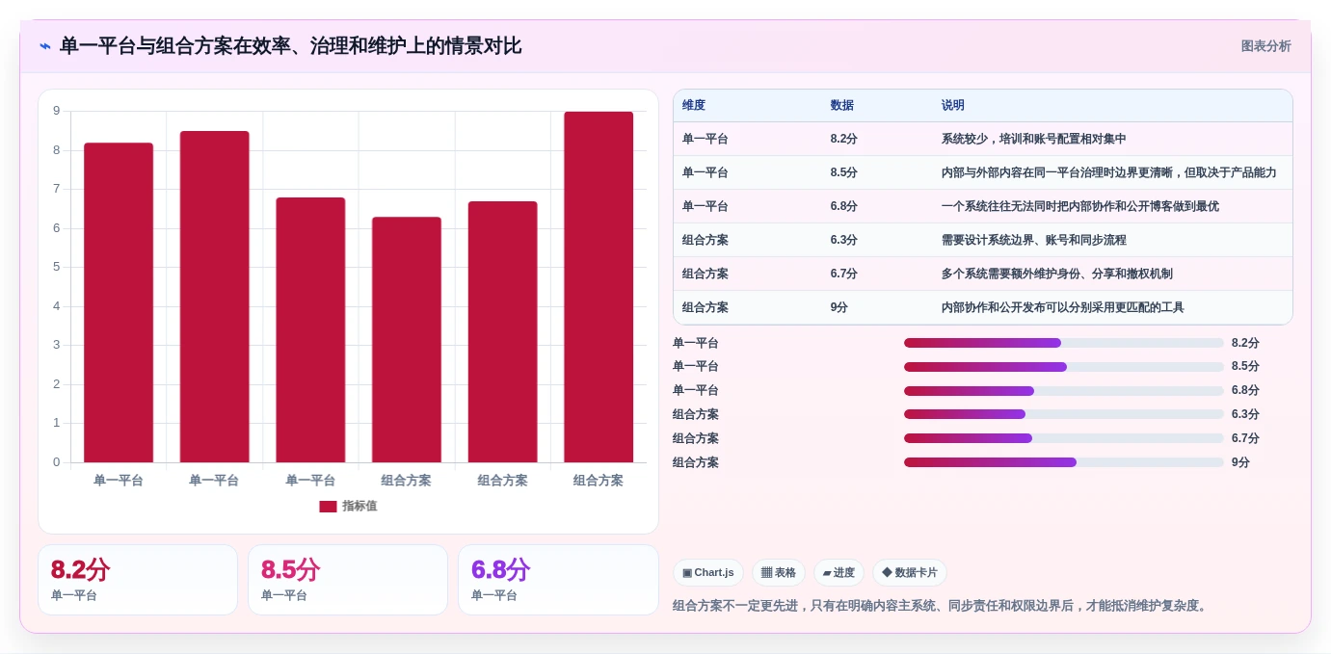Click the chart bar with value 6.8

coord(310,330)
